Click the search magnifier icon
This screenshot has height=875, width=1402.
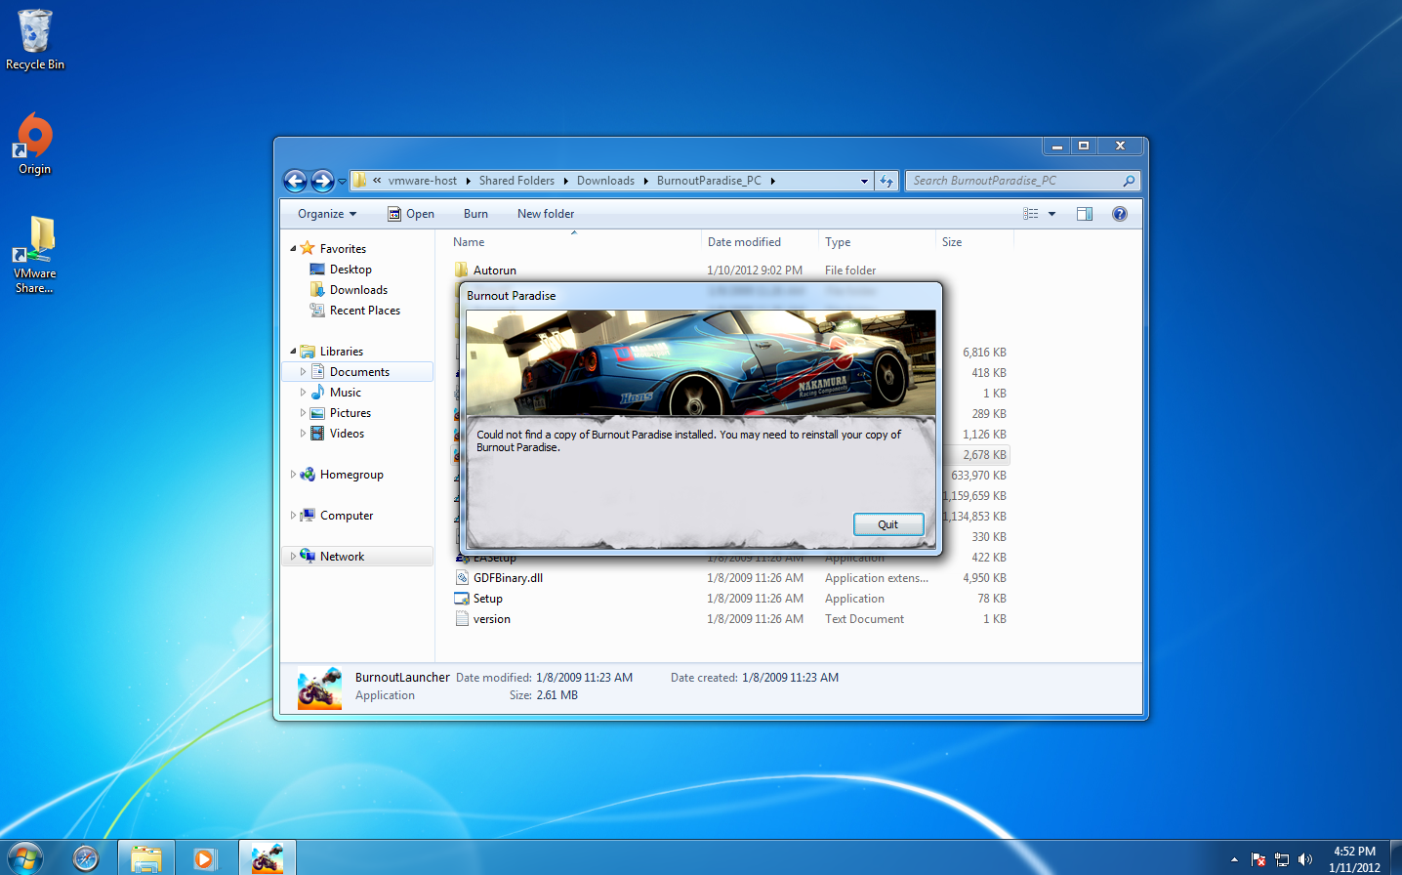click(1129, 181)
